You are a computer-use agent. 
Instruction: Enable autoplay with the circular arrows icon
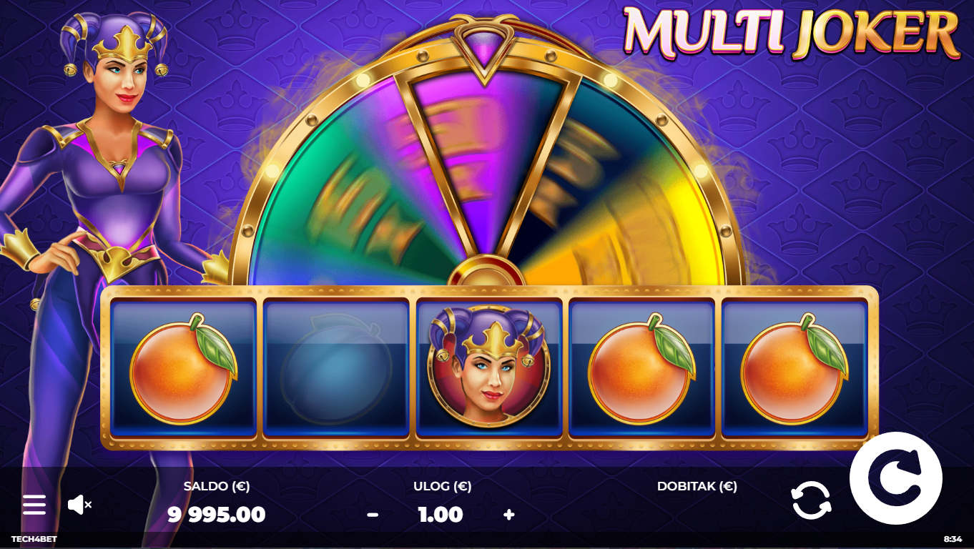812,500
